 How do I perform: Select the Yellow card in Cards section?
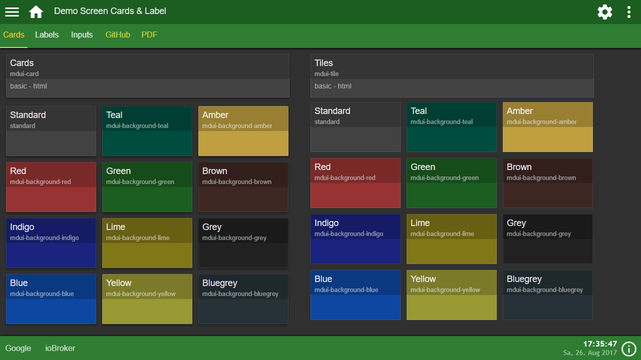(147, 299)
